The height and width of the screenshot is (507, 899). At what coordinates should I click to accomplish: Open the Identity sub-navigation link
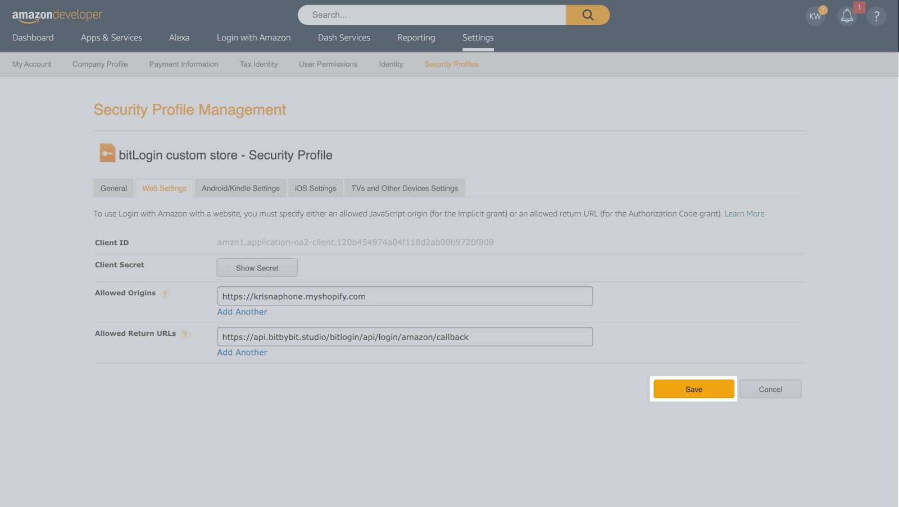click(x=391, y=64)
